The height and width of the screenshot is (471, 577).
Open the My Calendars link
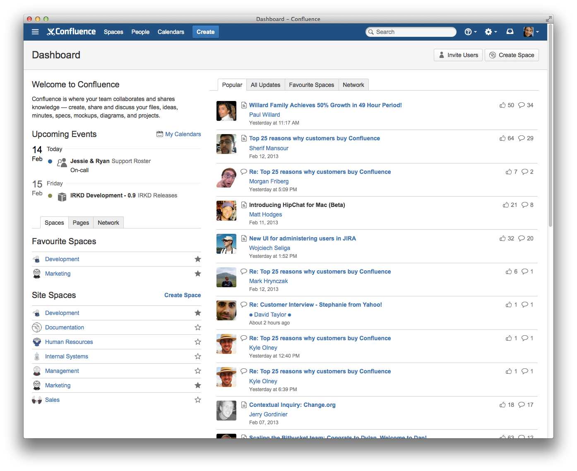[183, 134]
